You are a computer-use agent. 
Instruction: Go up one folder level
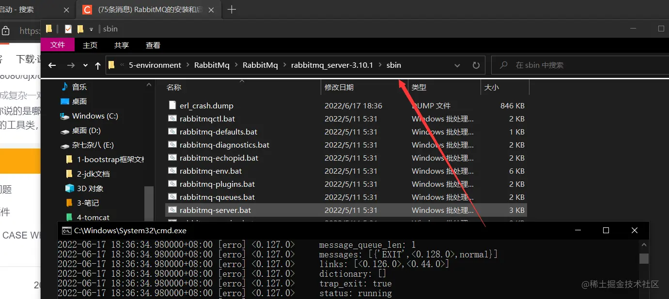pos(98,65)
